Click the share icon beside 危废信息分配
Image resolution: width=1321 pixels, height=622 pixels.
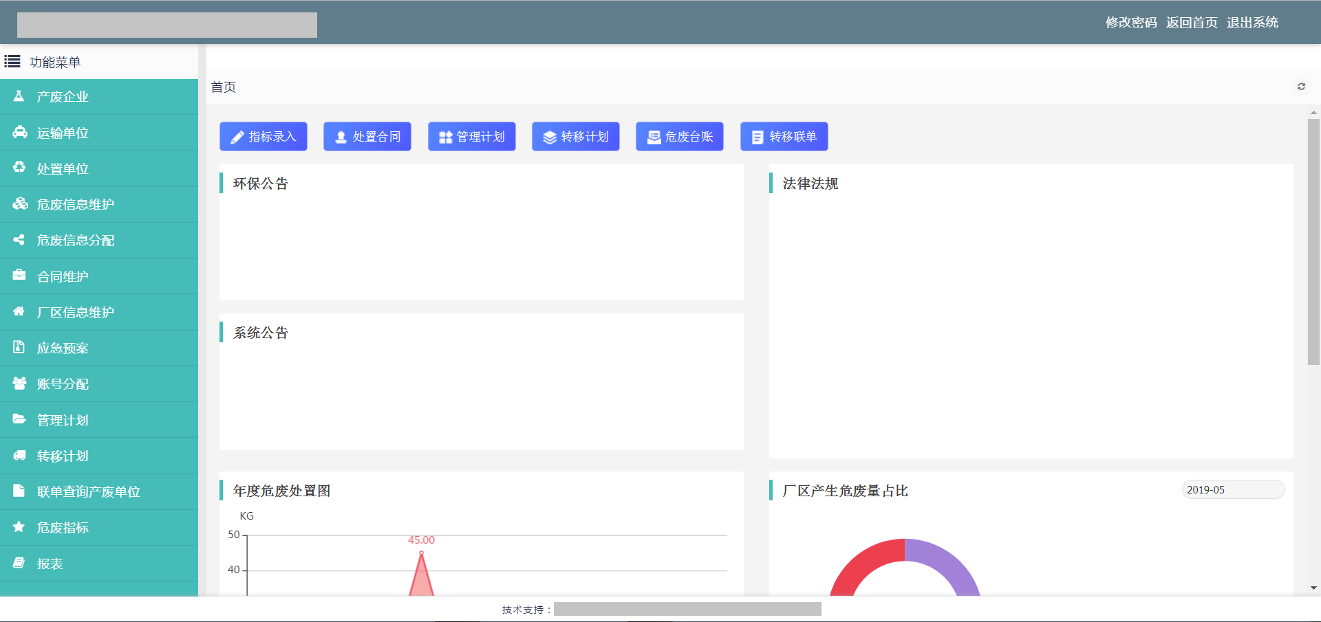pyautogui.click(x=19, y=239)
